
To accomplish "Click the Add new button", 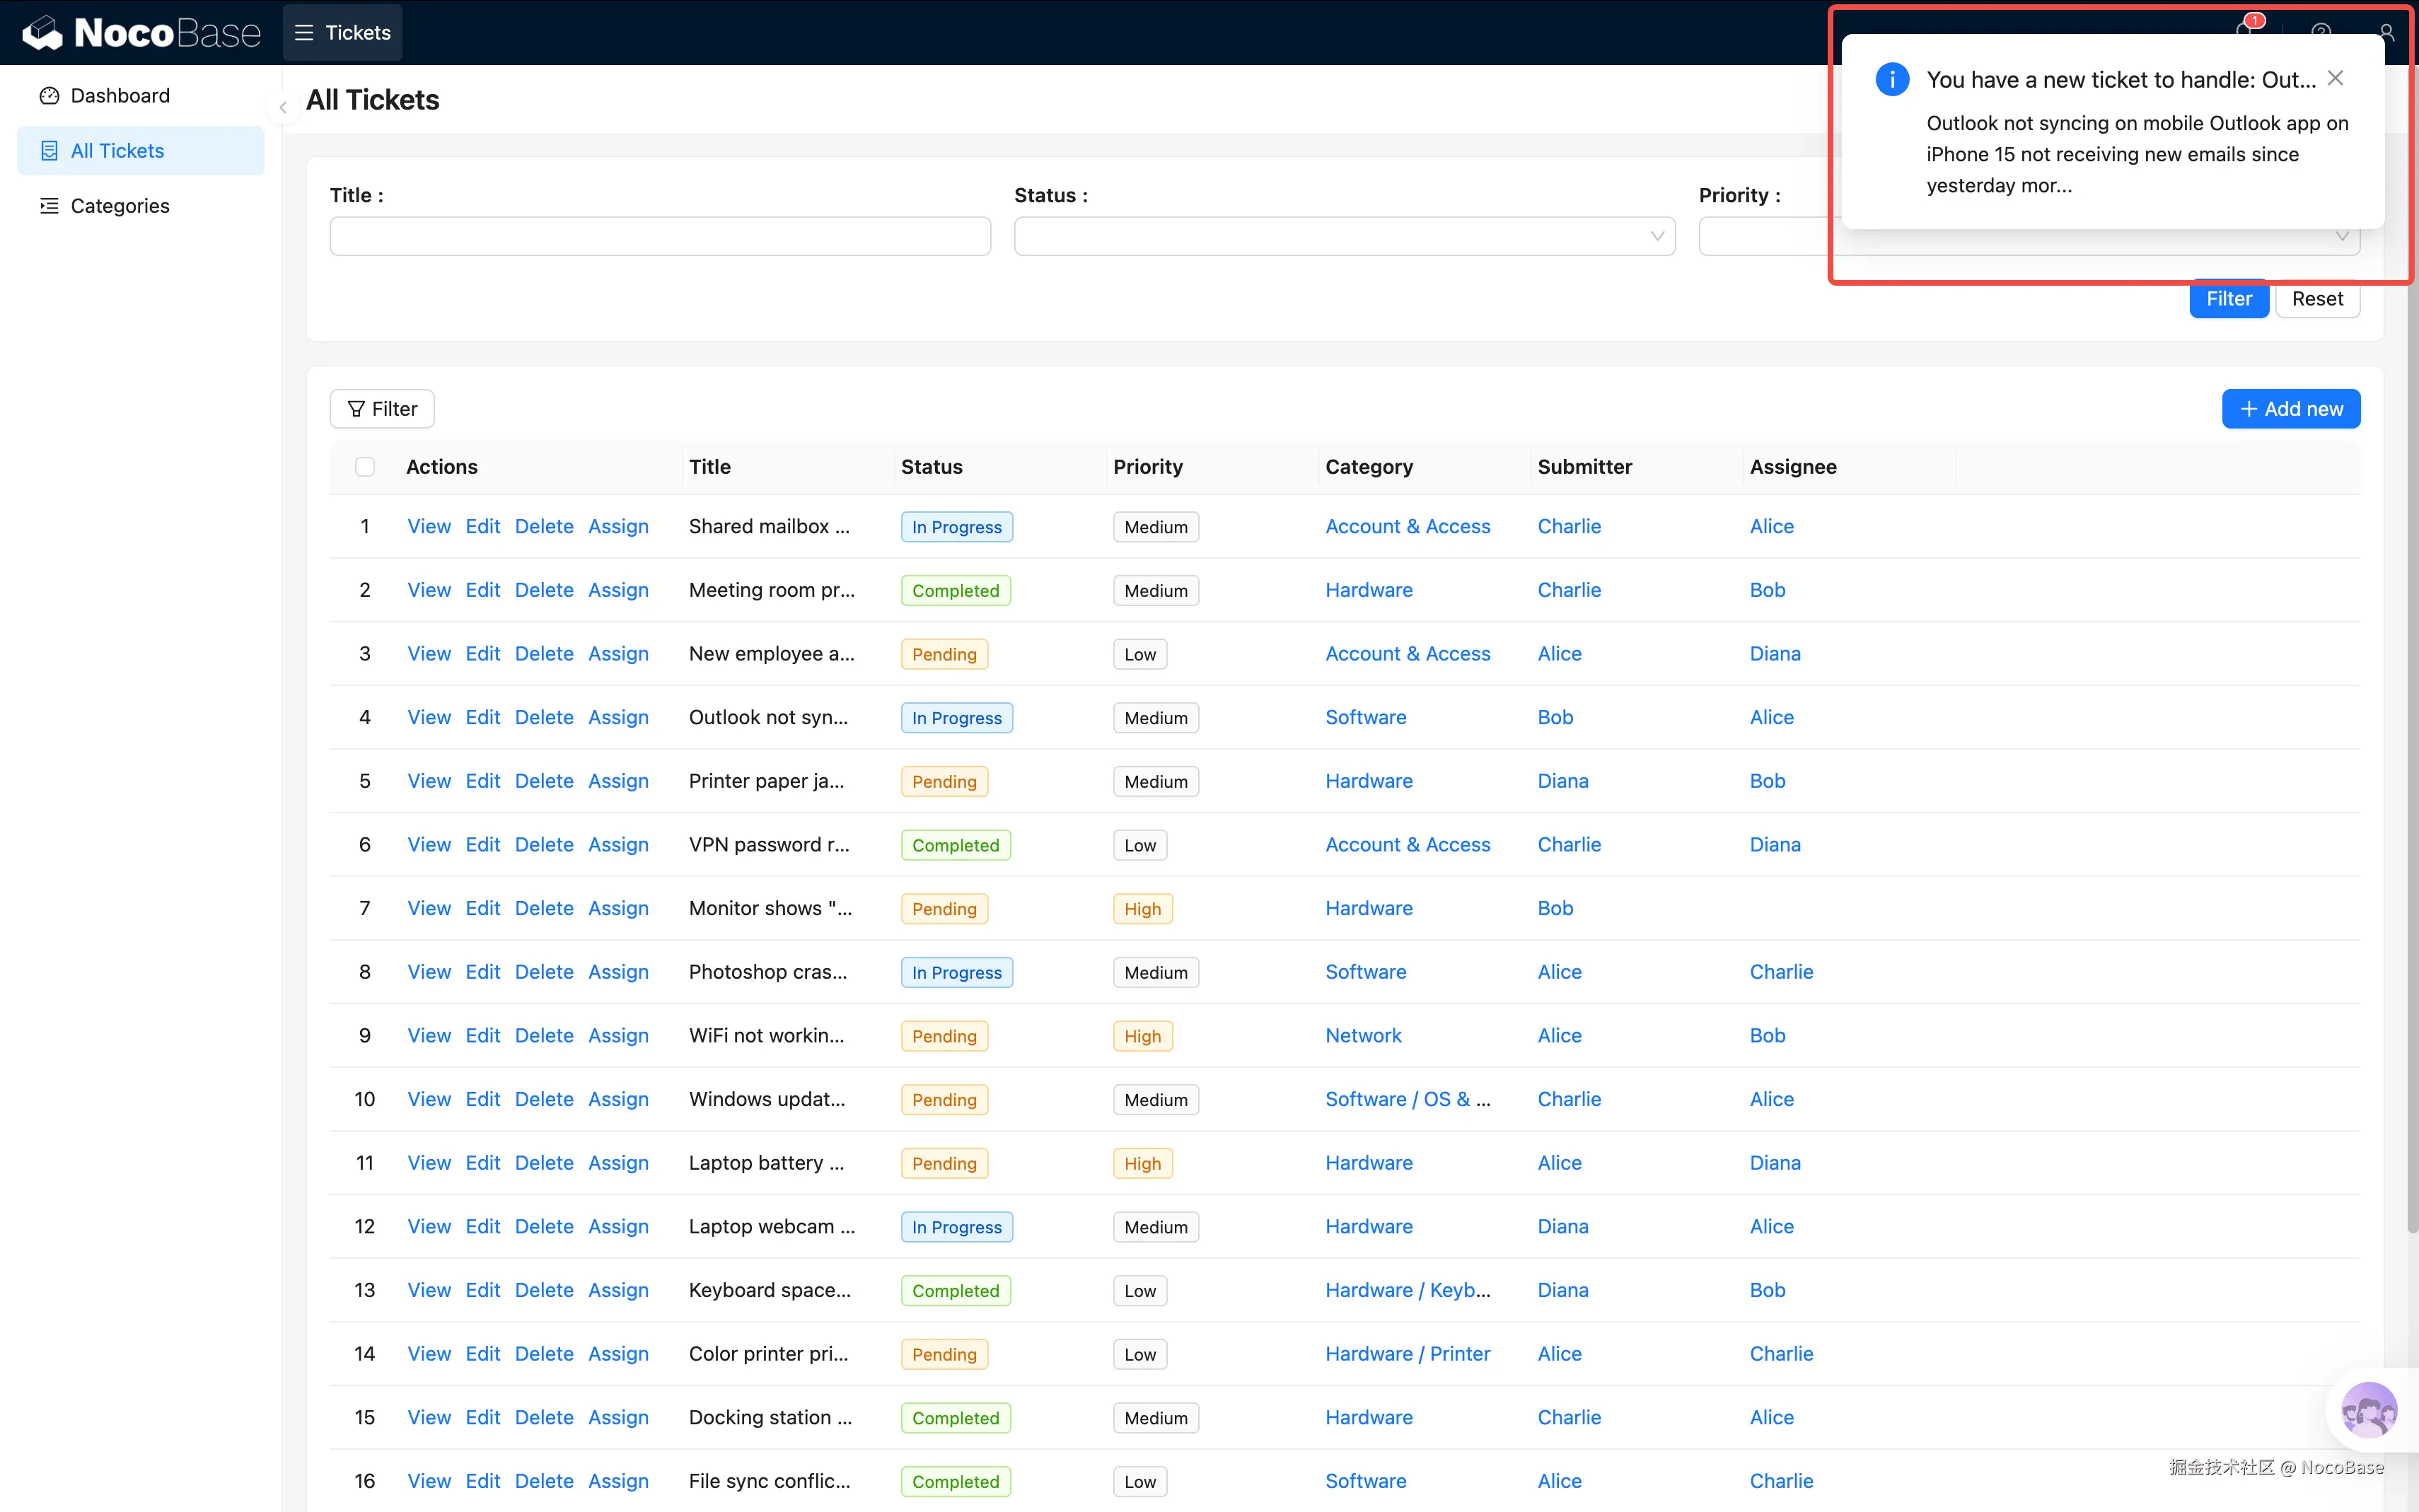I will 2290,409.
